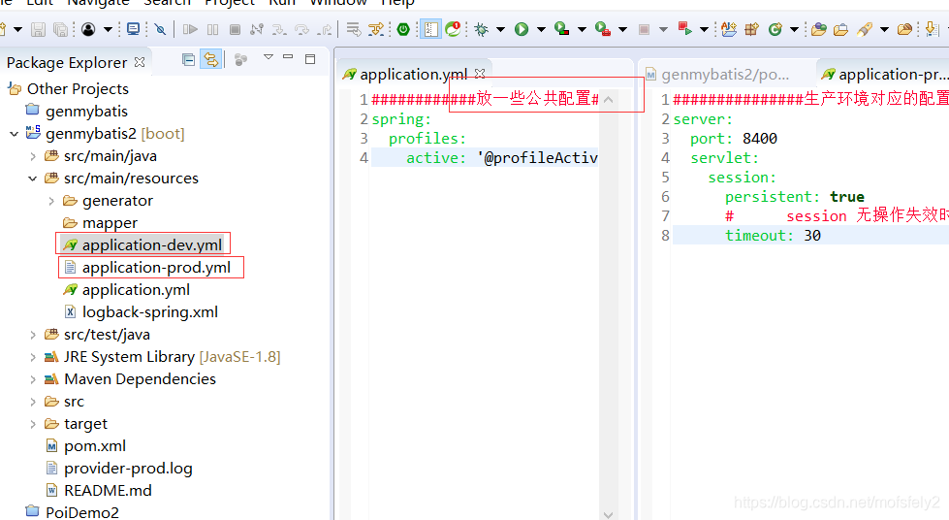Click the New Java Class icon

pos(775,29)
